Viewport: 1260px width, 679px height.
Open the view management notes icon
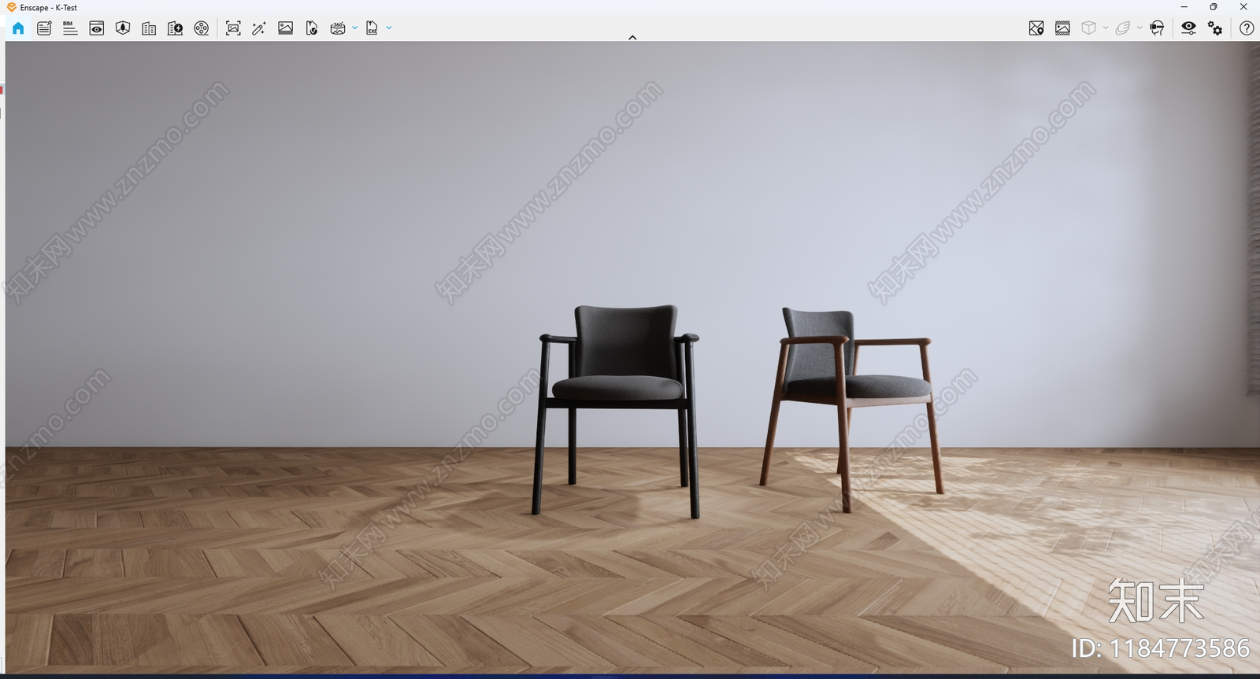tap(44, 28)
